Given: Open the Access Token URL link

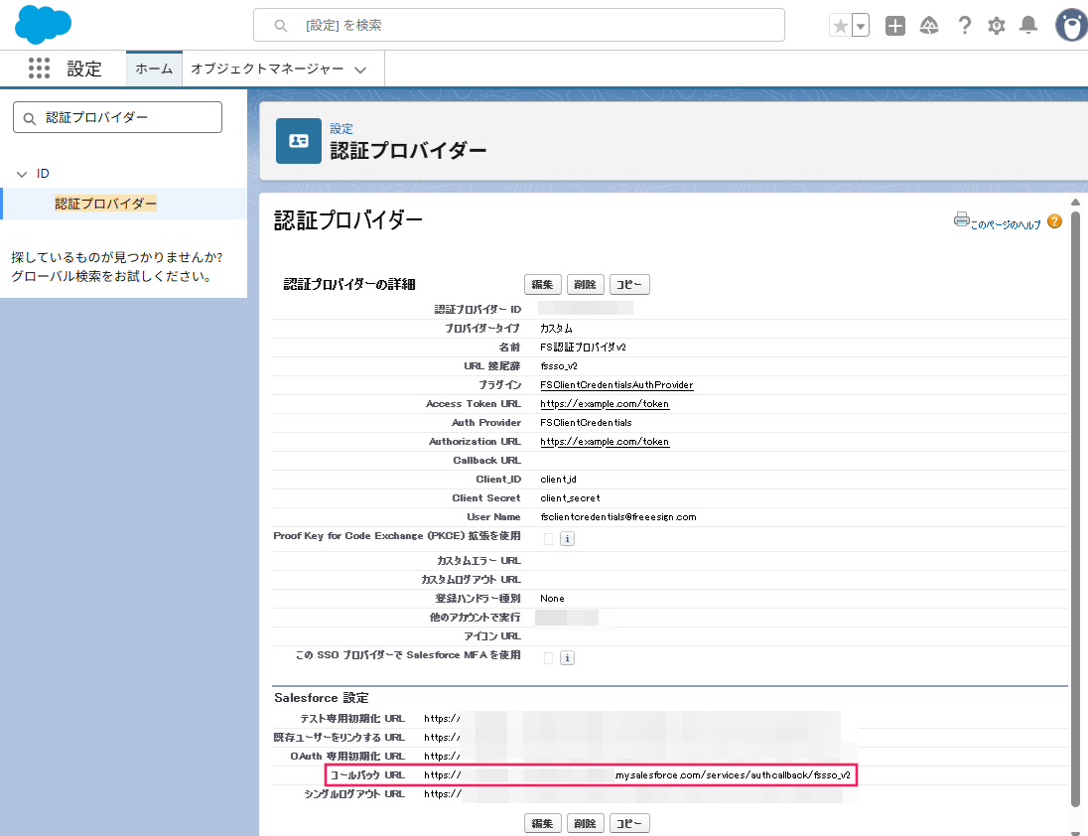Looking at the screenshot, I should 605,404.
